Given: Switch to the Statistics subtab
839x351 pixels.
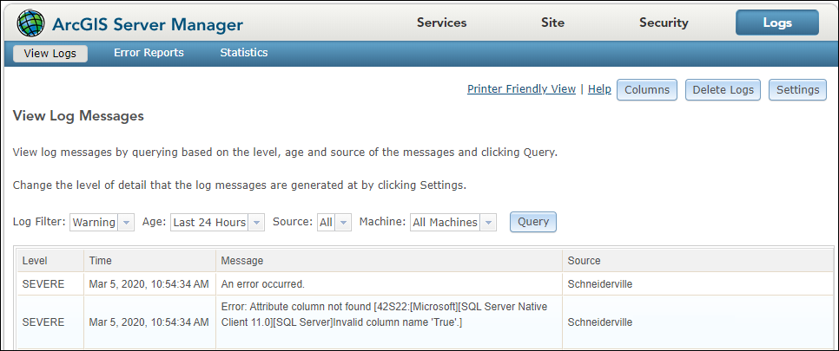Looking at the screenshot, I should tap(244, 53).
